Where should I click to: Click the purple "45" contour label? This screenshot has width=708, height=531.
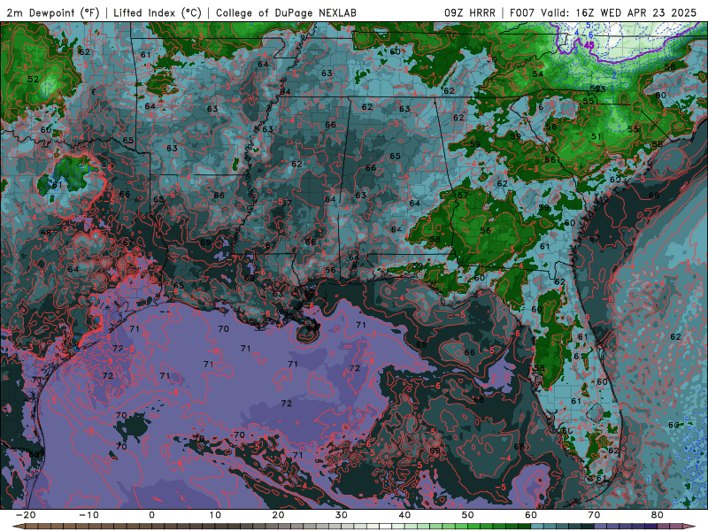tap(589, 45)
